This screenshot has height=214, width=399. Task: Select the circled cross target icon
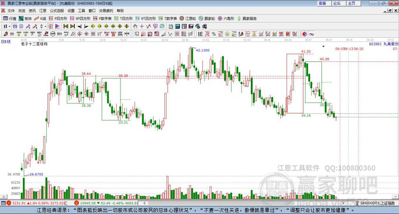pos(79,34)
